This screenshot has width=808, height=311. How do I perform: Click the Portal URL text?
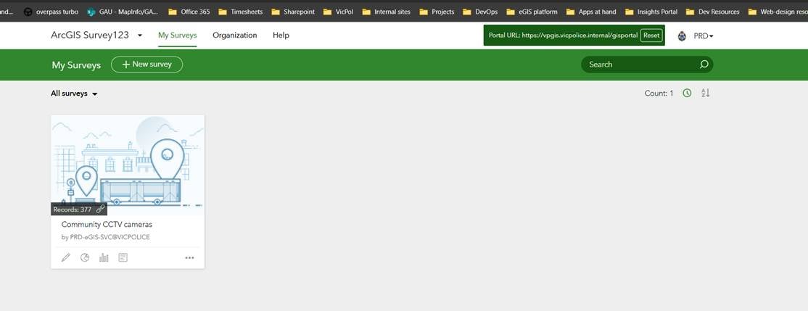coord(564,36)
